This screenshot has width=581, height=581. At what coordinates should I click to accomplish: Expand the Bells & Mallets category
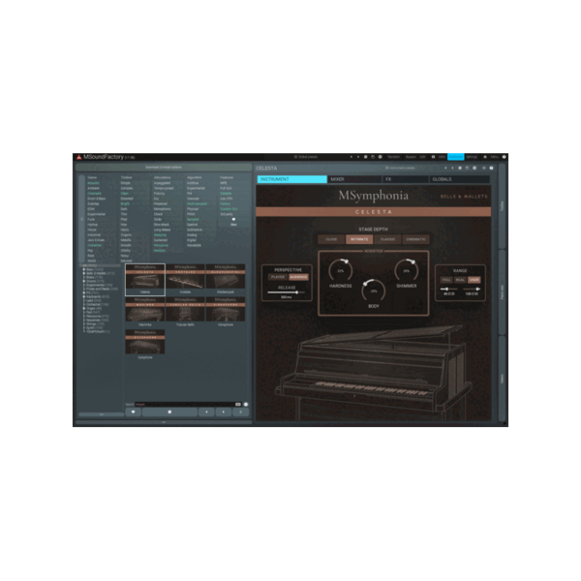[x=84, y=273]
